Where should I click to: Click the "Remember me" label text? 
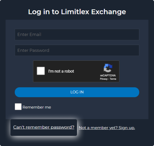point(37,107)
